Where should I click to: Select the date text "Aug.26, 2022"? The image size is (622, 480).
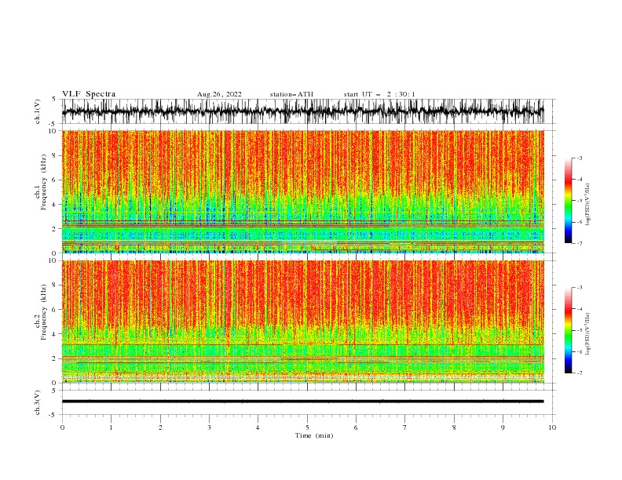[219, 94]
